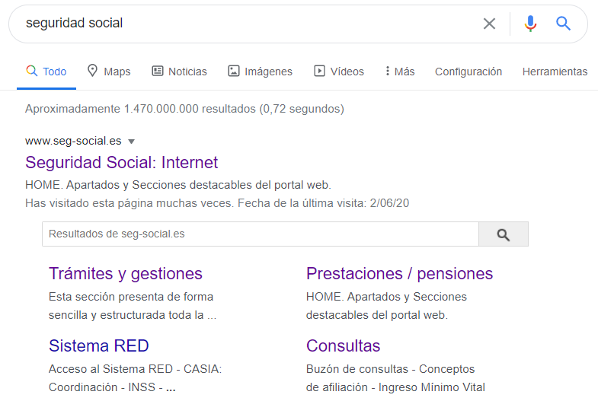Image resolution: width=598 pixels, height=417 pixels.
Task: Open the Maps tab
Action: tap(109, 72)
